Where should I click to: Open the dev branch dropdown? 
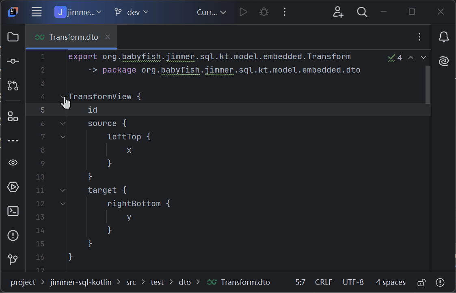[x=132, y=12]
